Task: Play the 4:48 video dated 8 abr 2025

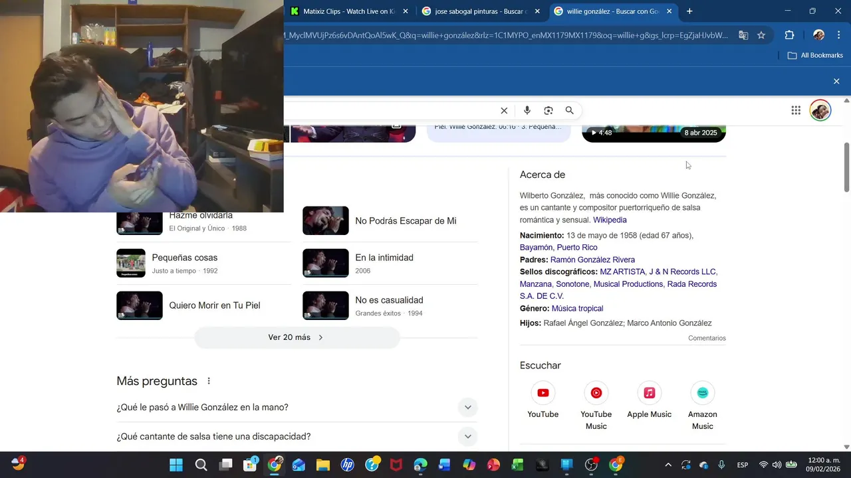Action: coord(654,133)
